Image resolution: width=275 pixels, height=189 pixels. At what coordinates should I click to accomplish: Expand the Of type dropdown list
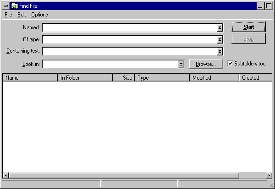click(x=220, y=40)
